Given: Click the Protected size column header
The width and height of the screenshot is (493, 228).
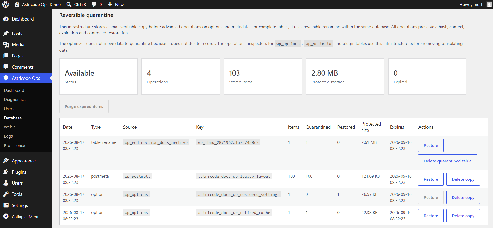Looking at the screenshot, I should click(x=371, y=127).
